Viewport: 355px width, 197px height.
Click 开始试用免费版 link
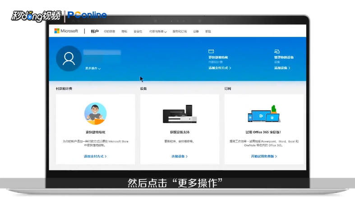(x=264, y=156)
